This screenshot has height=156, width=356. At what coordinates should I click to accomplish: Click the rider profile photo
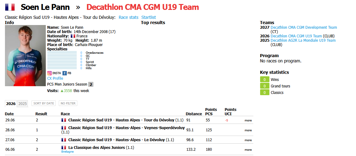tap(25, 56)
